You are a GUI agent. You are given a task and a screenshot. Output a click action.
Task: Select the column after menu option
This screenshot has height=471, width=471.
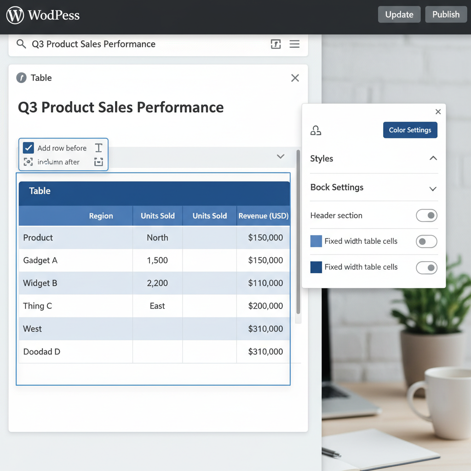(x=59, y=162)
